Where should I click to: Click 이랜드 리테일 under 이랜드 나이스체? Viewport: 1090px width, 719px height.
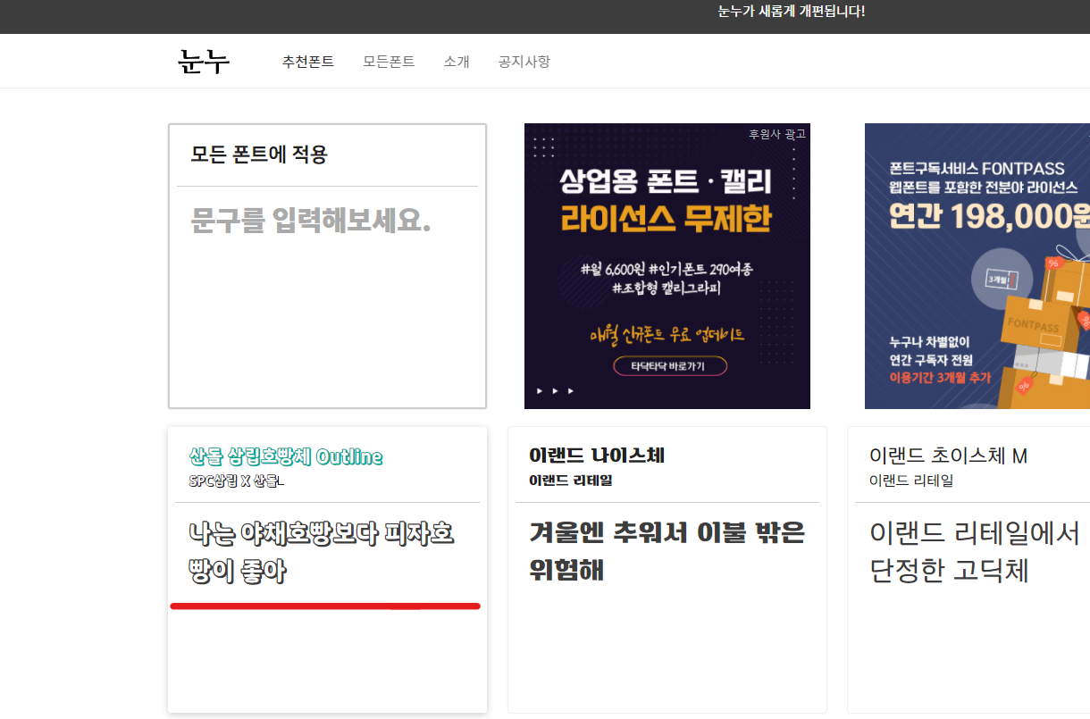tap(570, 481)
